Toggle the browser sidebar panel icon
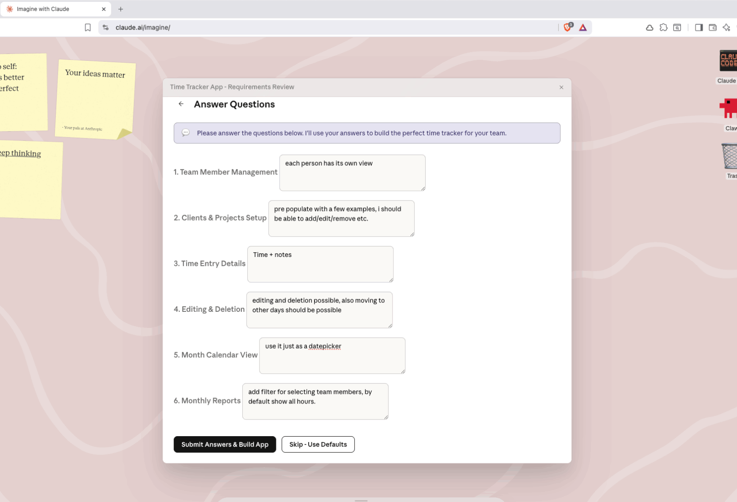The width and height of the screenshot is (737, 502). click(699, 28)
